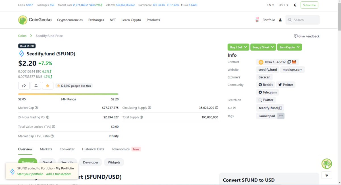Viewport: 341px width, 185px height.
Task: Toggle dark mode moon icon
Action: pyautogui.click(x=295, y=5)
